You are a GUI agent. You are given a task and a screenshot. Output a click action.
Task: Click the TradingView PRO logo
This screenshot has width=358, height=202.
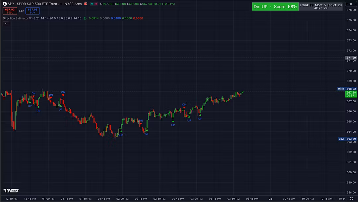point(11,191)
